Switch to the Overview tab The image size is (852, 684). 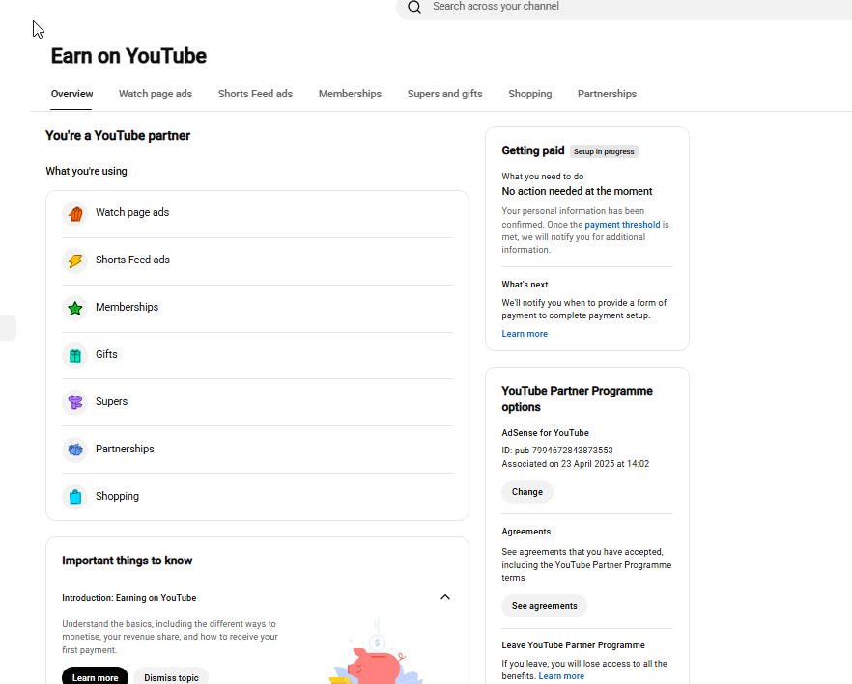pyautogui.click(x=71, y=94)
